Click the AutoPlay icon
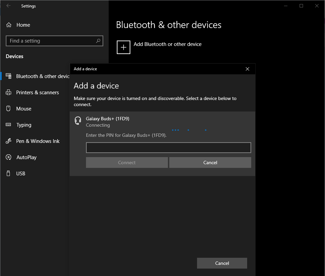This screenshot has height=276, width=325. tap(9, 157)
